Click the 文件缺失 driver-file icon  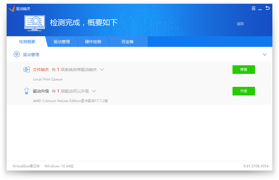pos(26,69)
